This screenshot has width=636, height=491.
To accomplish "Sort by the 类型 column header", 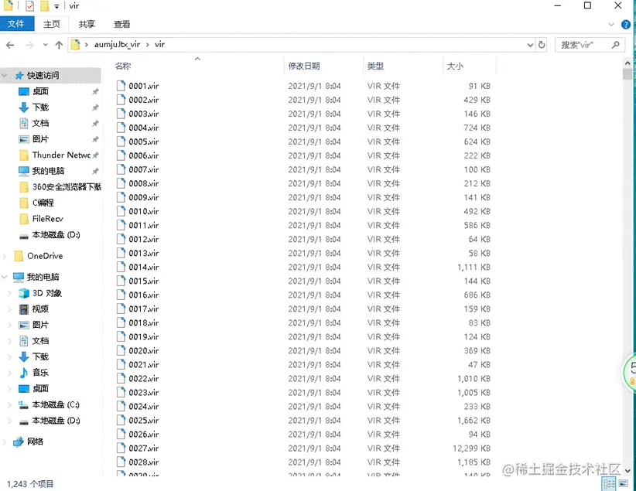I will pos(375,66).
